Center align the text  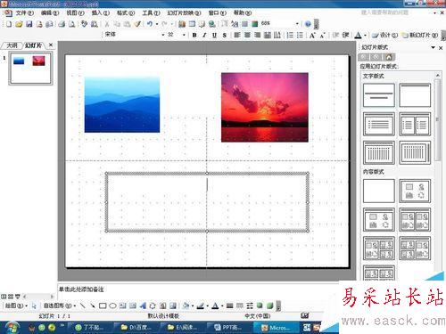pos(247,35)
